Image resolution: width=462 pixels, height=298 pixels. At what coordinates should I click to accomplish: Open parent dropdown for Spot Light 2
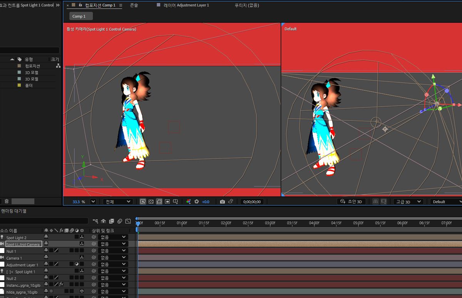(112, 237)
